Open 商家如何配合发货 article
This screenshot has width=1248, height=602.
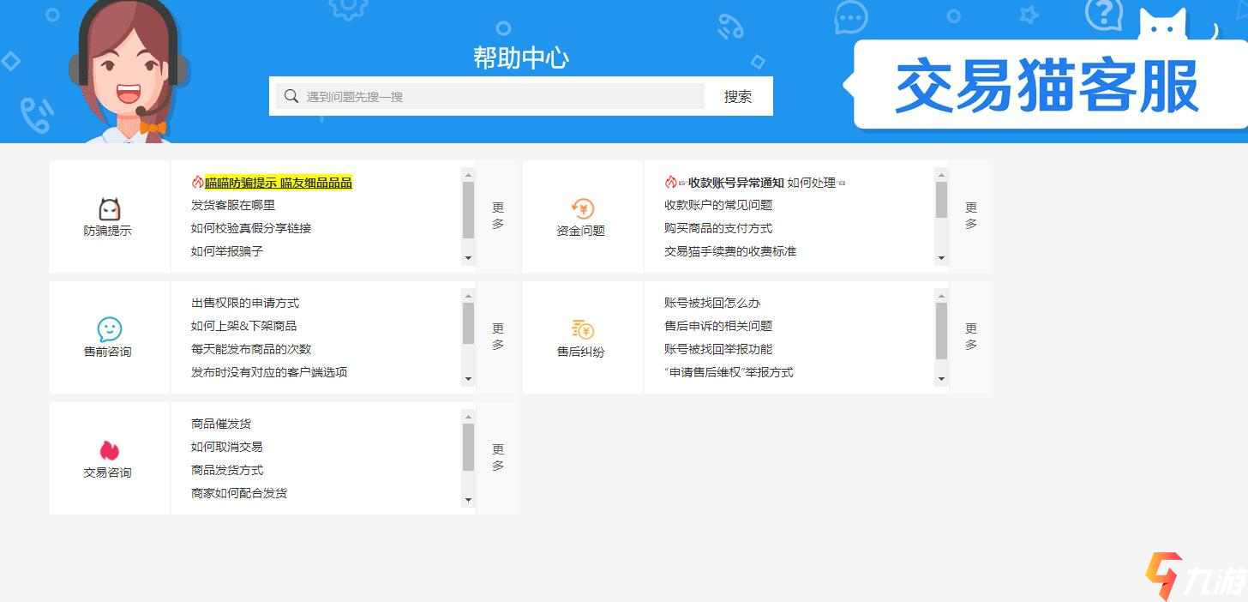pos(239,494)
